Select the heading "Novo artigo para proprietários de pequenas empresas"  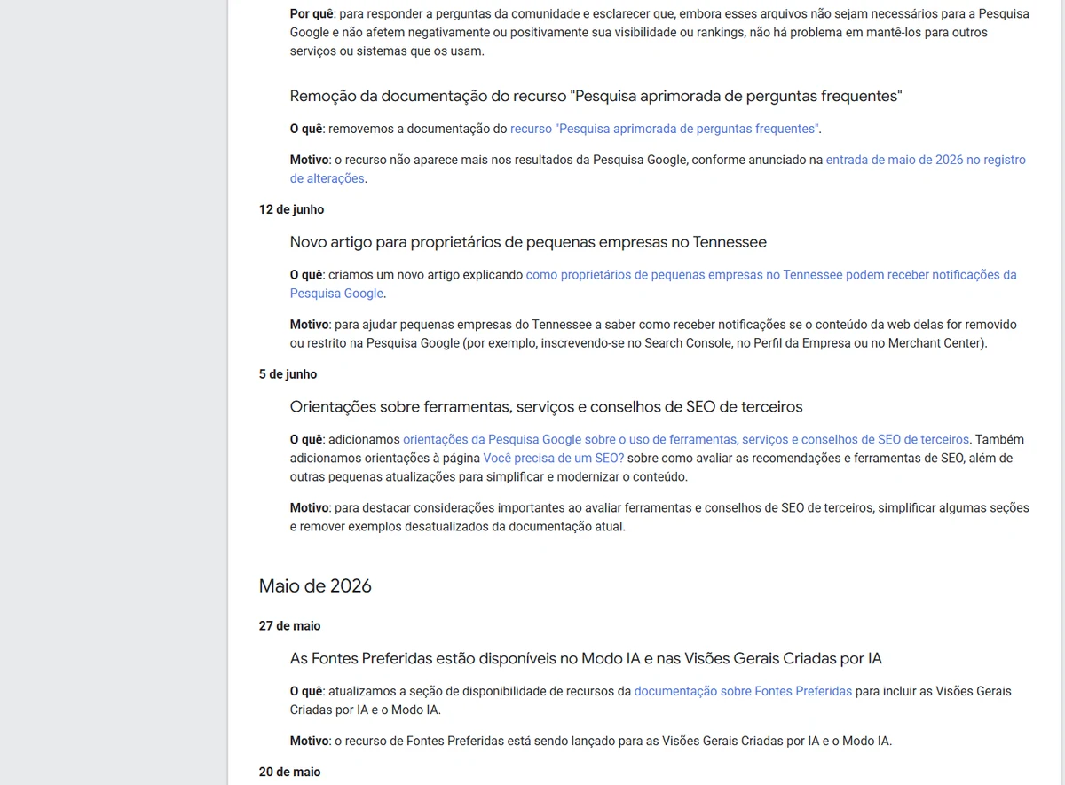528,242
